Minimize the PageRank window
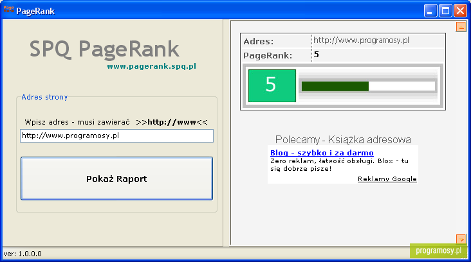The width and height of the screenshot is (471, 262). (x=430, y=11)
